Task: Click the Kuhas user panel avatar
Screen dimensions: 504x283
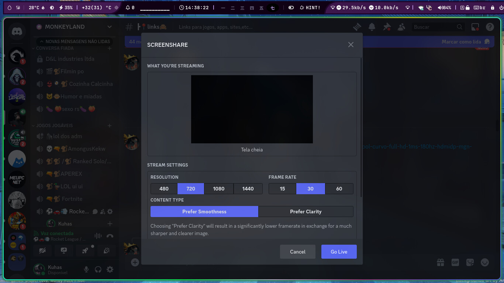Action: (x=39, y=269)
